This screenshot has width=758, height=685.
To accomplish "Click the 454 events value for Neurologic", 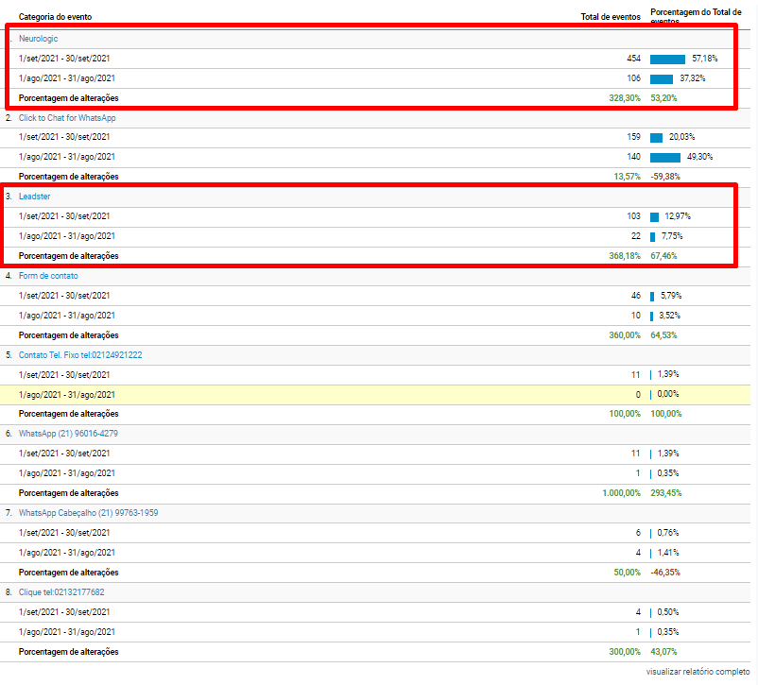I will [633, 59].
